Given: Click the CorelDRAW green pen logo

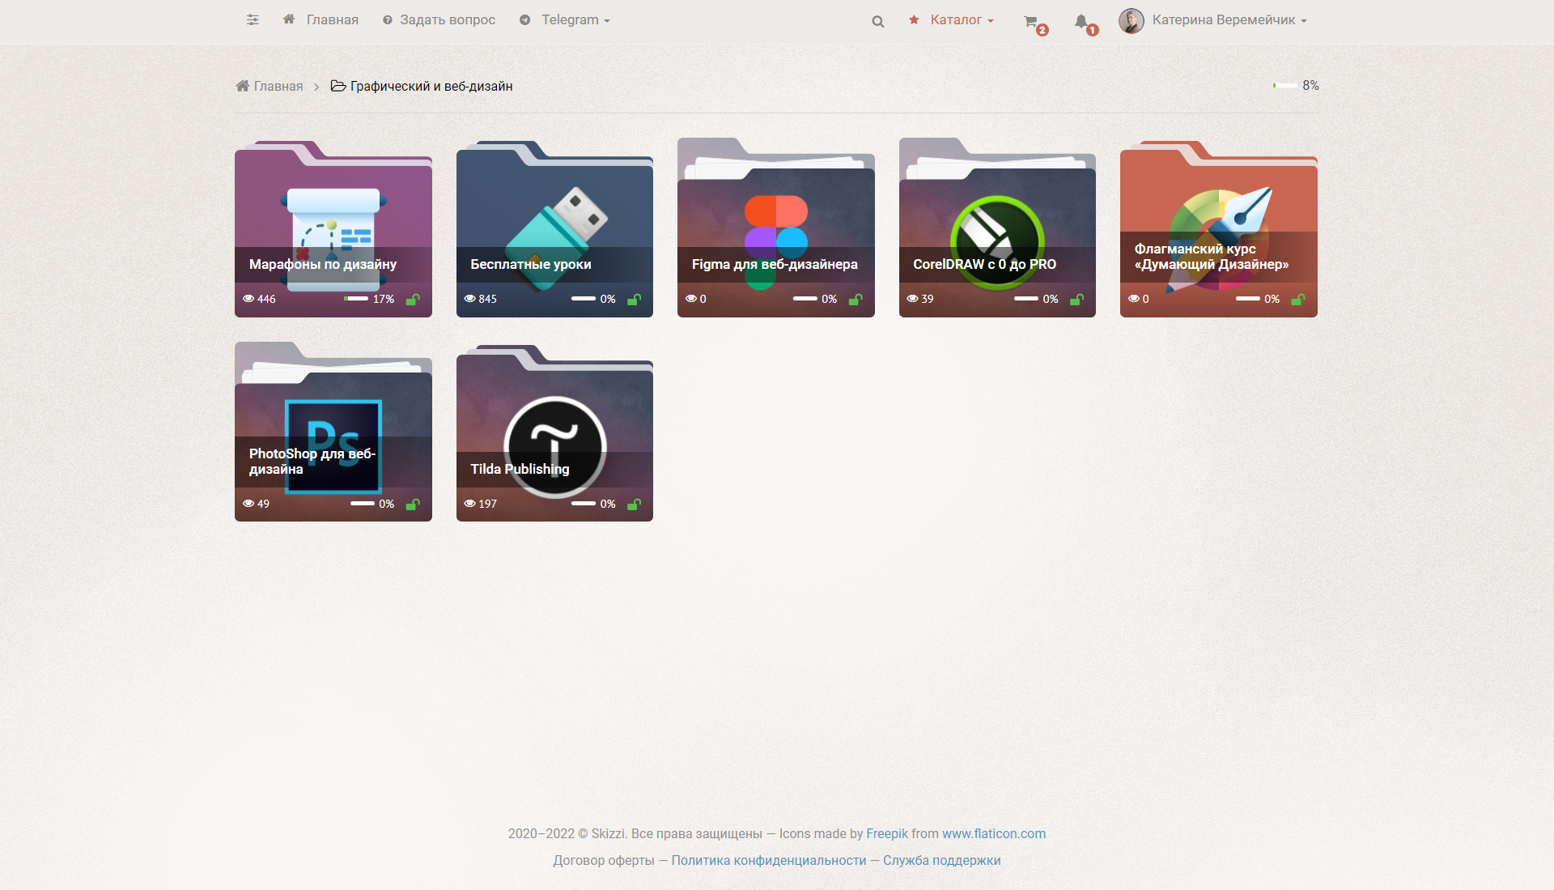Looking at the screenshot, I should click(x=997, y=243).
